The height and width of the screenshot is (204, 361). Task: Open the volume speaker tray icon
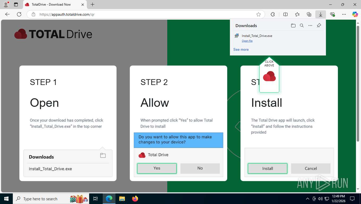click(x=320, y=199)
